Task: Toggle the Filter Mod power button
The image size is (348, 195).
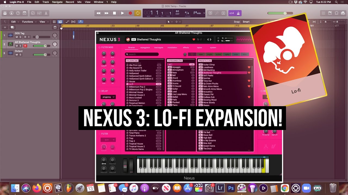Action: pyautogui.click(x=100, y=47)
